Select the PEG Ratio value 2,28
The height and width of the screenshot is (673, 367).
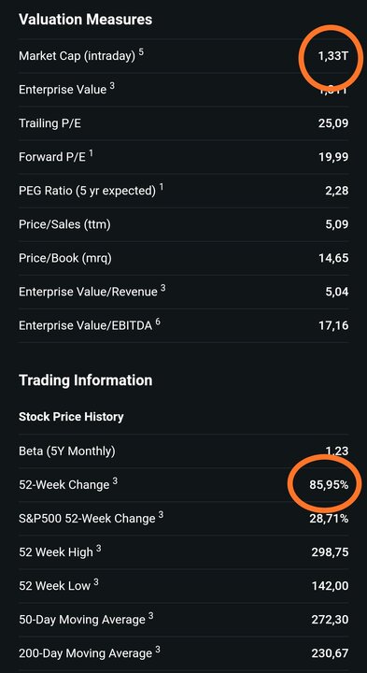pyautogui.click(x=336, y=191)
